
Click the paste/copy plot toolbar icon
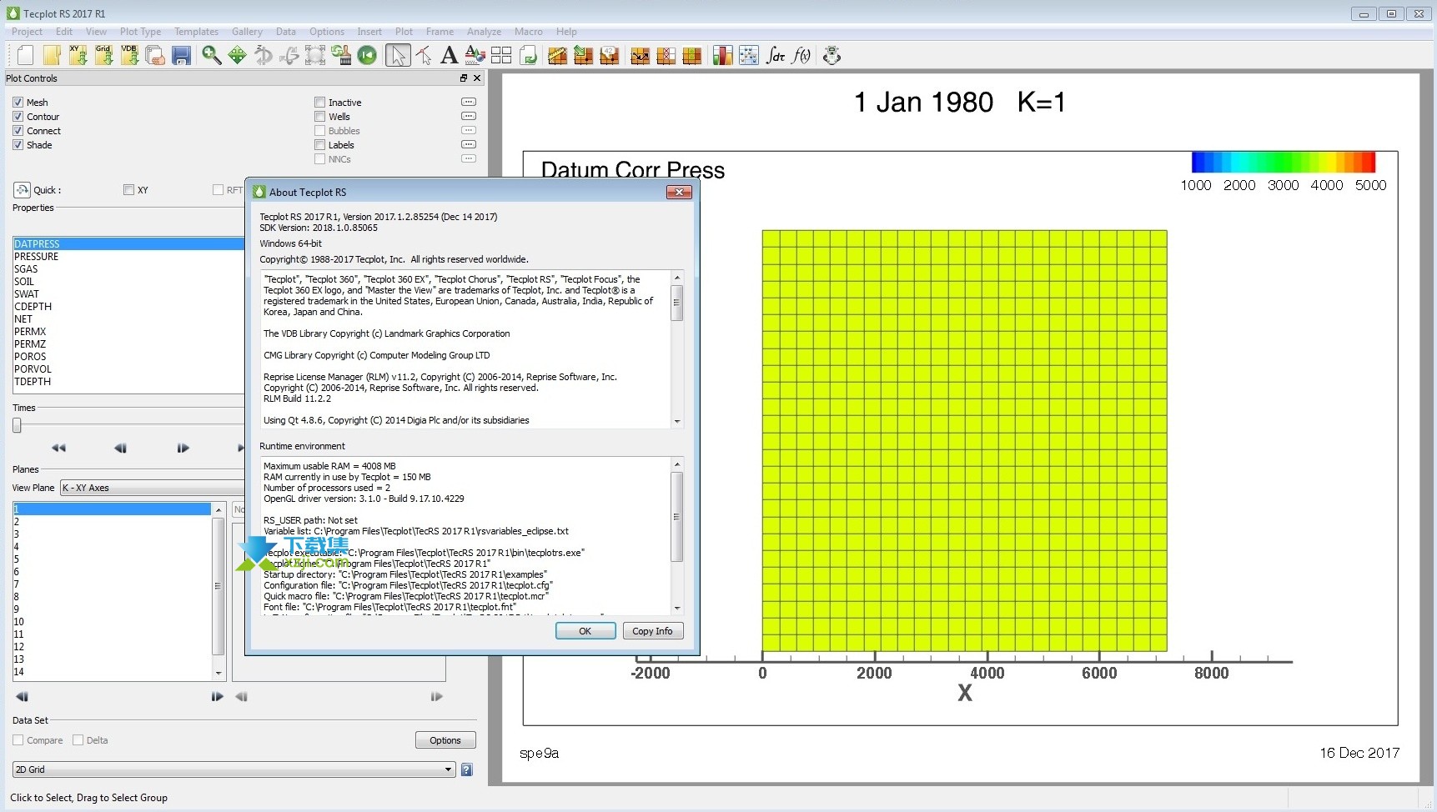click(x=155, y=56)
